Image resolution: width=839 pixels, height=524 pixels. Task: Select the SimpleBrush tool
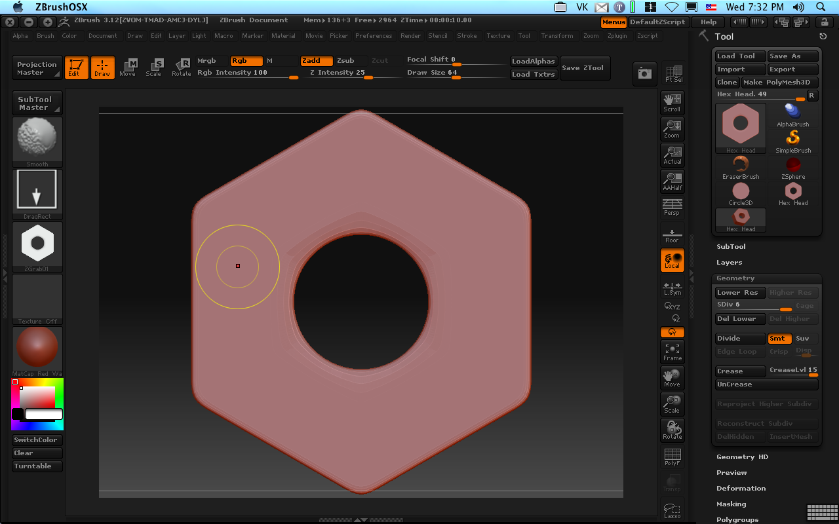coord(793,142)
